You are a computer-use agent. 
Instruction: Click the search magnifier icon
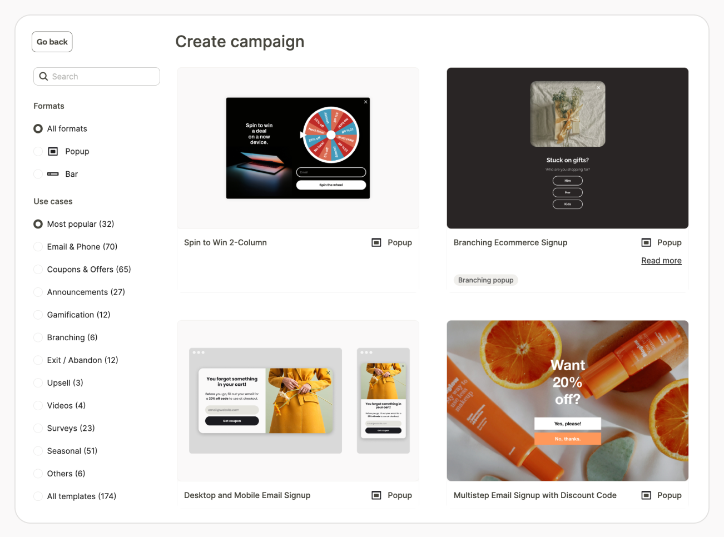click(x=43, y=77)
